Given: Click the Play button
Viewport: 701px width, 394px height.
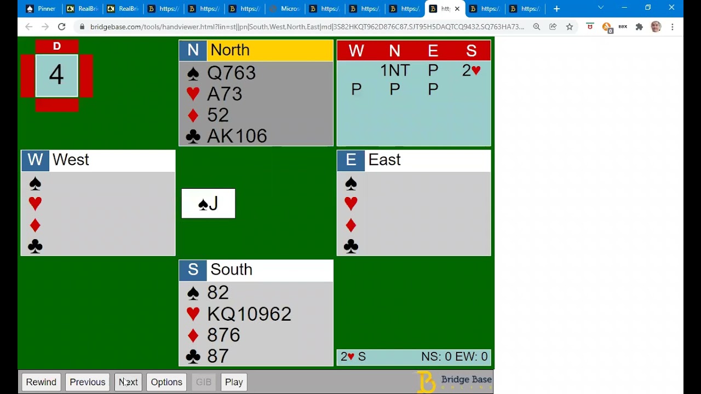Looking at the screenshot, I should pyautogui.click(x=234, y=382).
